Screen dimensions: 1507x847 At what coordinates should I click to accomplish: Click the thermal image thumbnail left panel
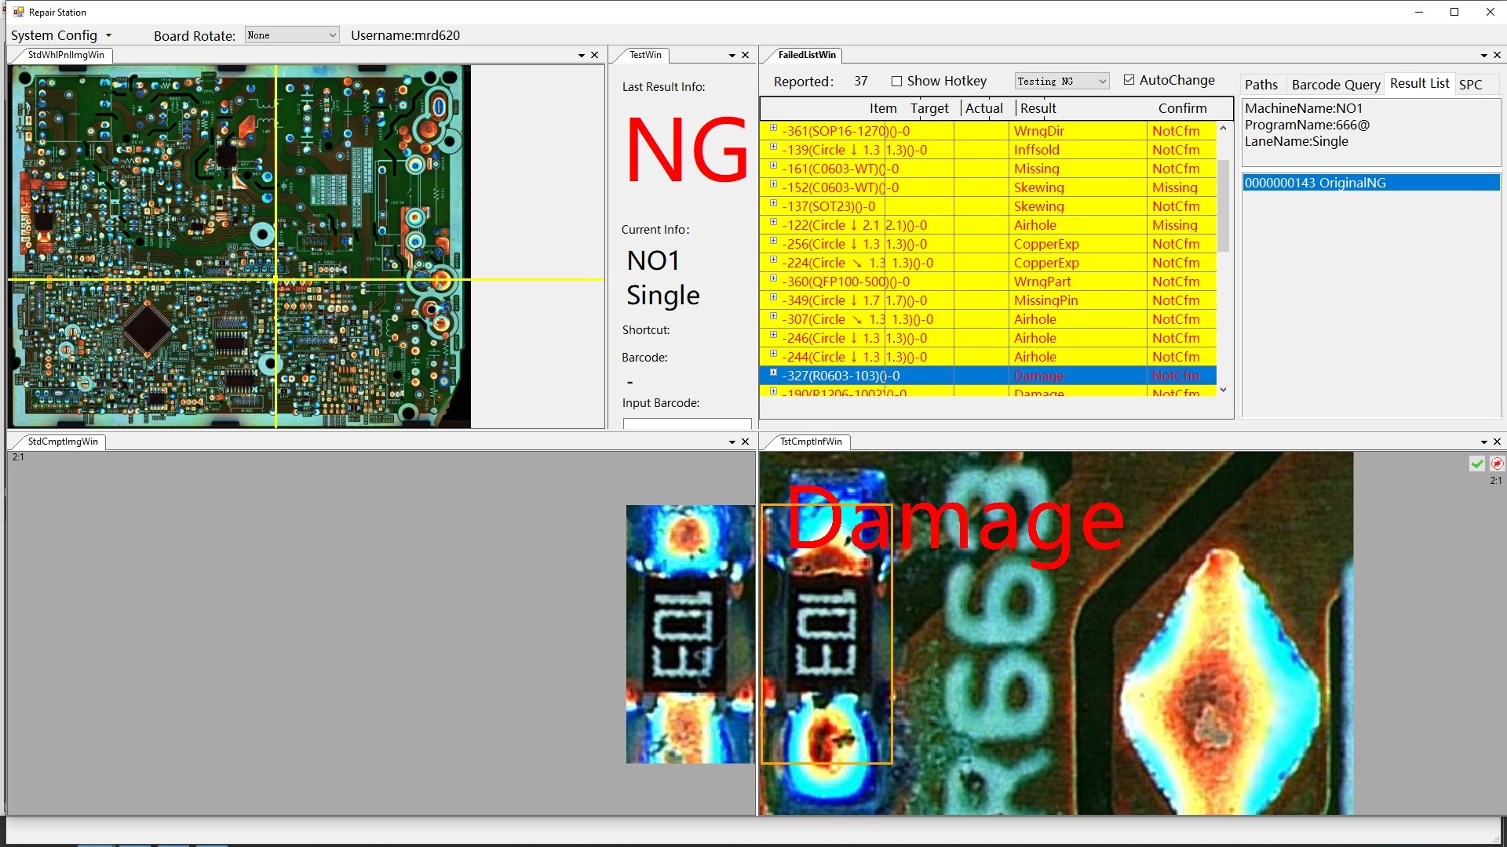tap(692, 634)
